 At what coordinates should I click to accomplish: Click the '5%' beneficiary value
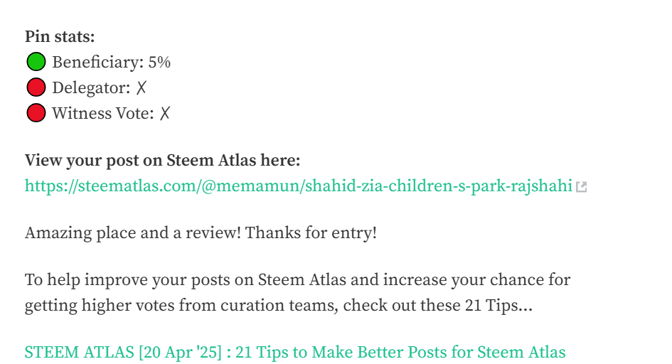click(159, 62)
